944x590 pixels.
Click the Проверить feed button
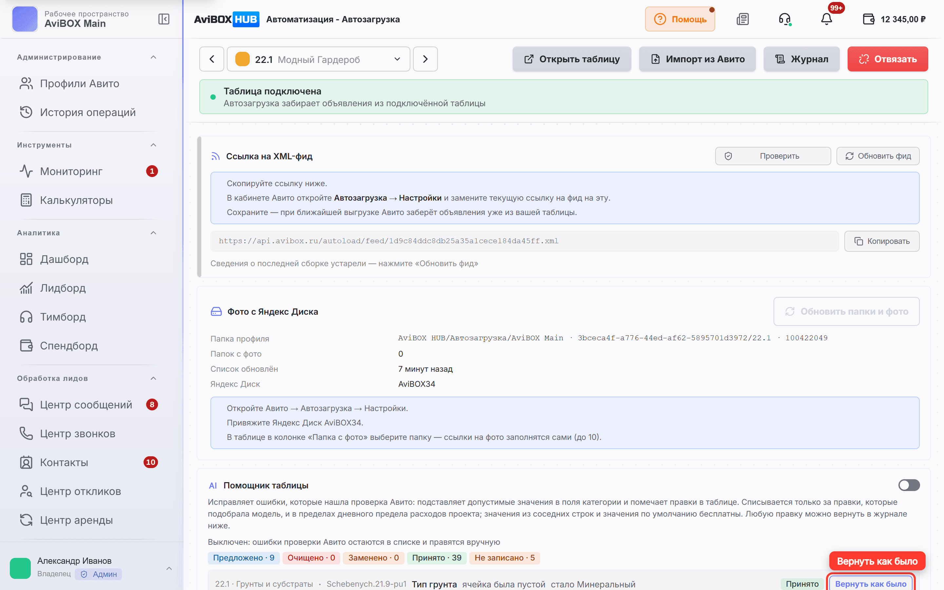(x=773, y=156)
